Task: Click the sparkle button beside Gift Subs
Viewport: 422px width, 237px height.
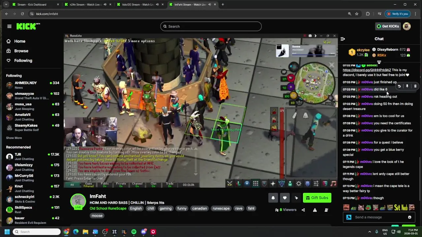Action: point(296,198)
